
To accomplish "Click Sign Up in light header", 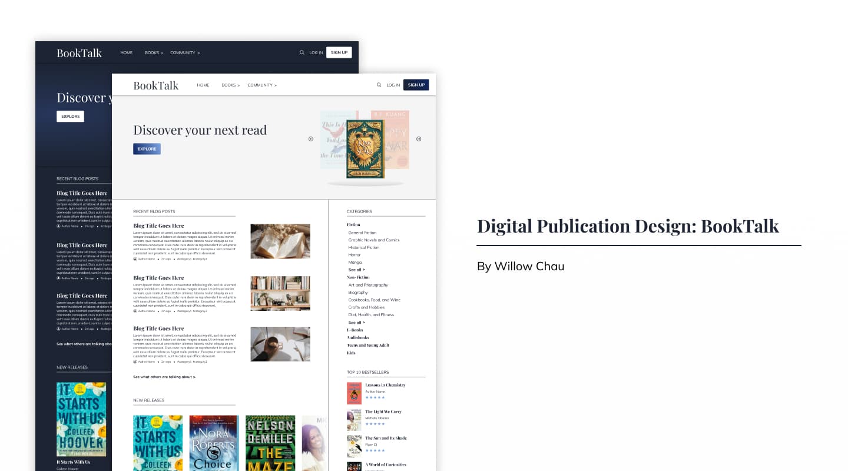I will coord(416,85).
